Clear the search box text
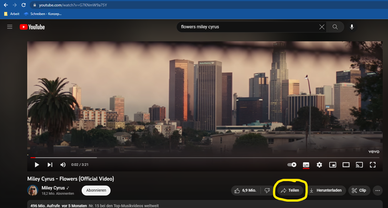Image resolution: width=388 pixels, height=208 pixels. click(322, 27)
